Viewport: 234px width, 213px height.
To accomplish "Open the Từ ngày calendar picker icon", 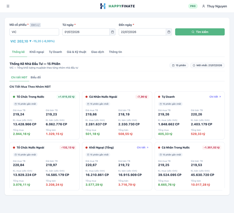I will [112, 32].
